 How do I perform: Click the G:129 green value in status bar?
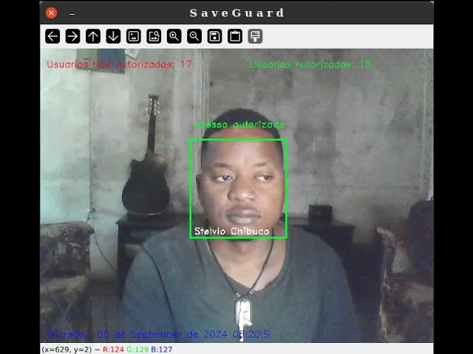pyautogui.click(x=137, y=350)
